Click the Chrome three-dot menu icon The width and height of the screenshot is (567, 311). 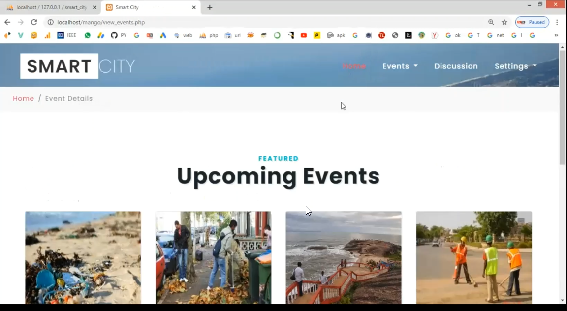[x=557, y=22]
